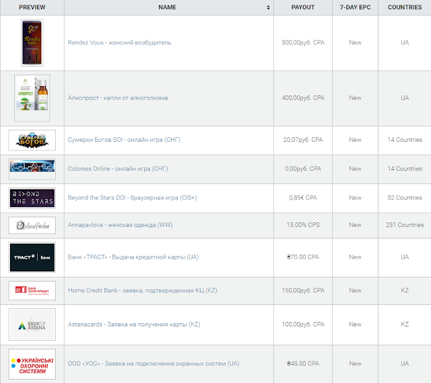Select the 20,07руб. CPA payout cell
Image resolution: width=431 pixels, height=383 pixels.
point(303,140)
